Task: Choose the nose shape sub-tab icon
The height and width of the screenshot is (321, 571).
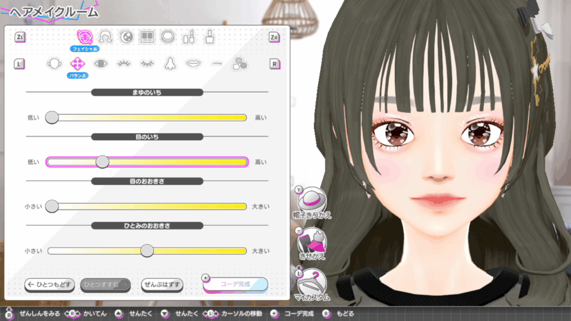Action: tap(170, 64)
